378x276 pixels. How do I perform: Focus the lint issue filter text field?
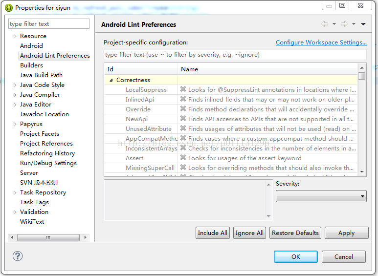(235, 55)
